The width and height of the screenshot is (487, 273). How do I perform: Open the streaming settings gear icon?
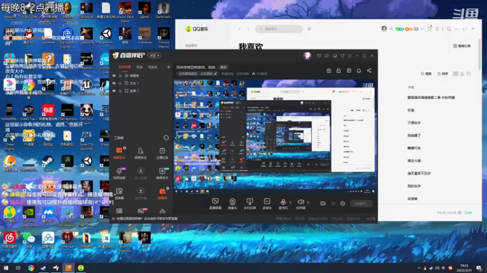(x=343, y=204)
